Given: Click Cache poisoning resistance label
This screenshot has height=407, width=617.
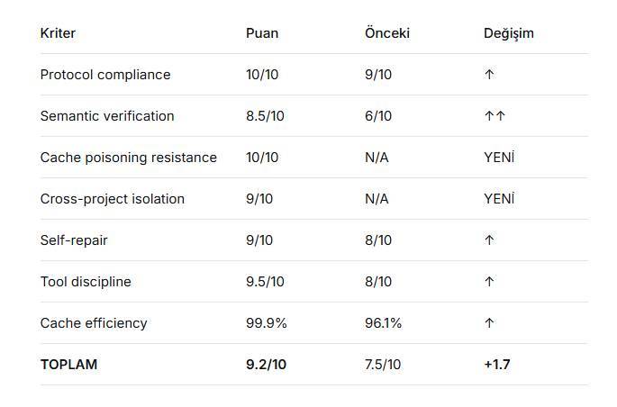Looking at the screenshot, I should pyautogui.click(x=129, y=158).
